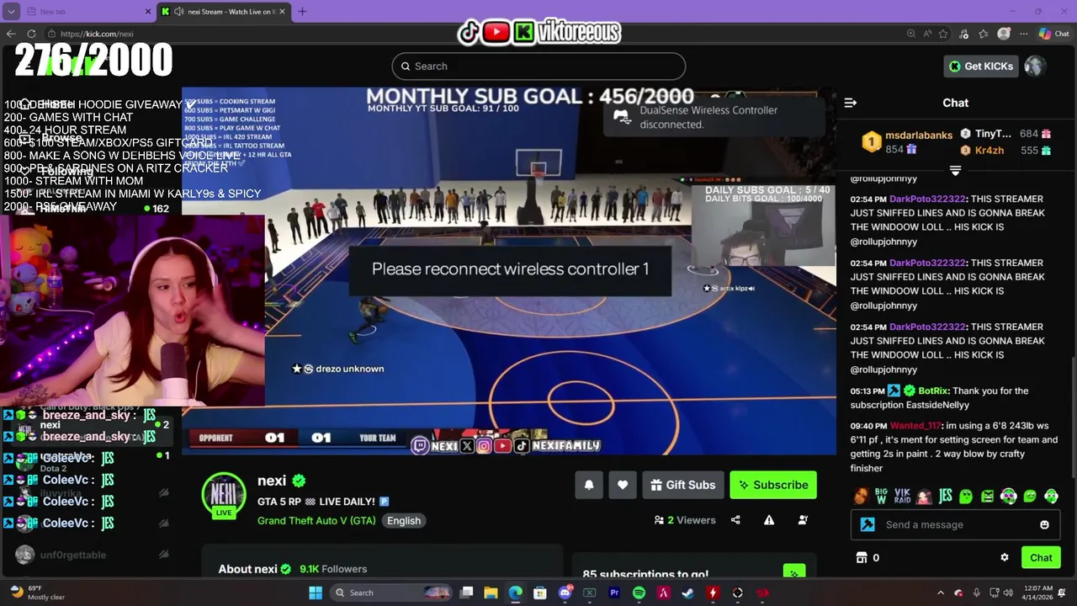Collapse the chat panel with arrow icon
The height and width of the screenshot is (606, 1077).
[x=851, y=103]
